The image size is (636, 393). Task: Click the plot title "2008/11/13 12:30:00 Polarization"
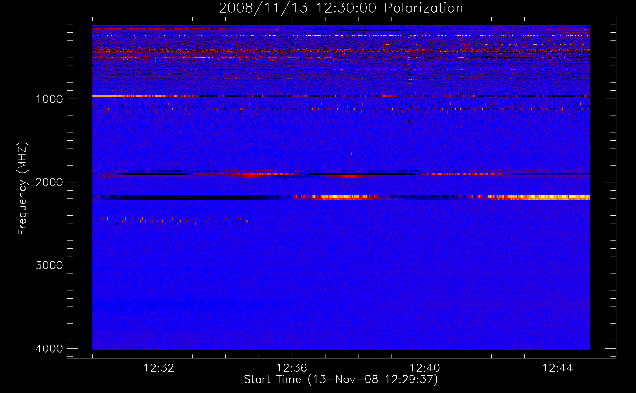341,8
